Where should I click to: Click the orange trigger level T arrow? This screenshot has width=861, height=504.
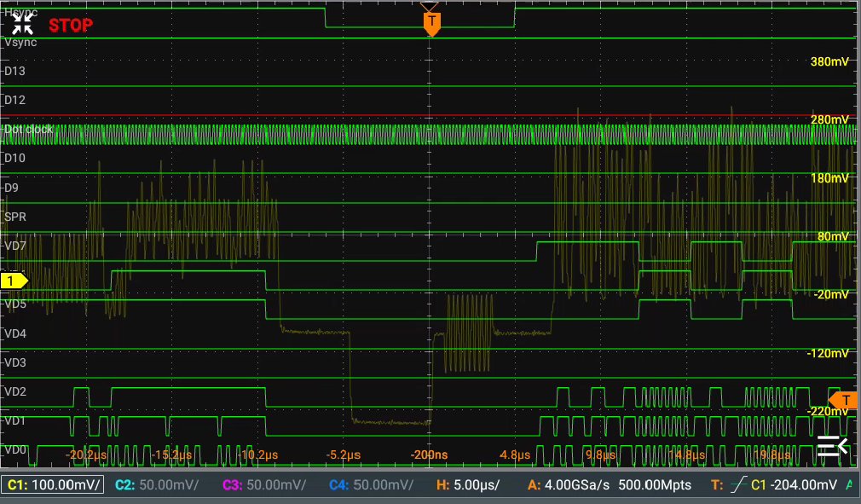pyautogui.click(x=843, y=400)
